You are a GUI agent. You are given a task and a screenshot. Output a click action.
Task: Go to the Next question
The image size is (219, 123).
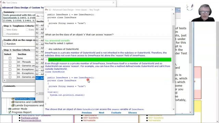102,113
